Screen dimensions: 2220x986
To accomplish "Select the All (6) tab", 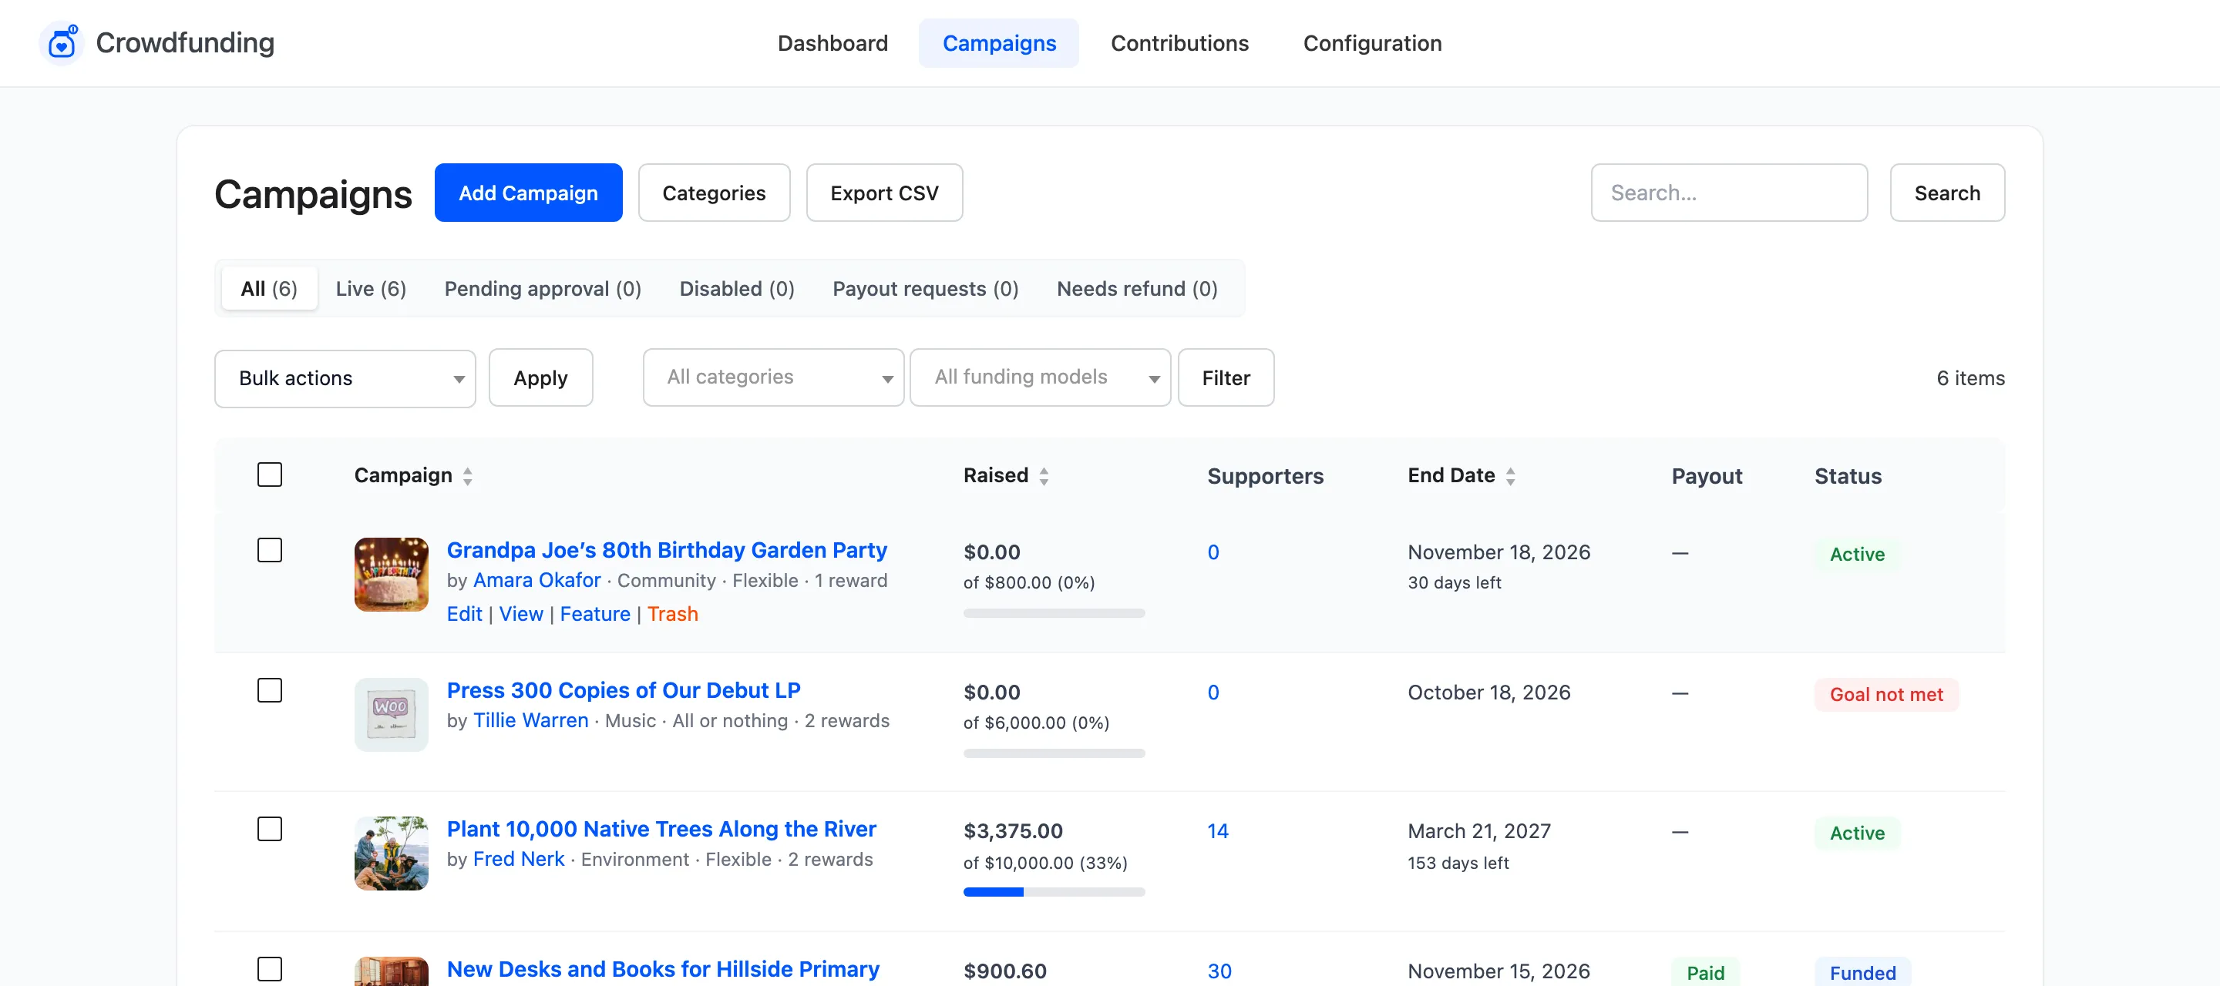I will (x=269, y=288).
